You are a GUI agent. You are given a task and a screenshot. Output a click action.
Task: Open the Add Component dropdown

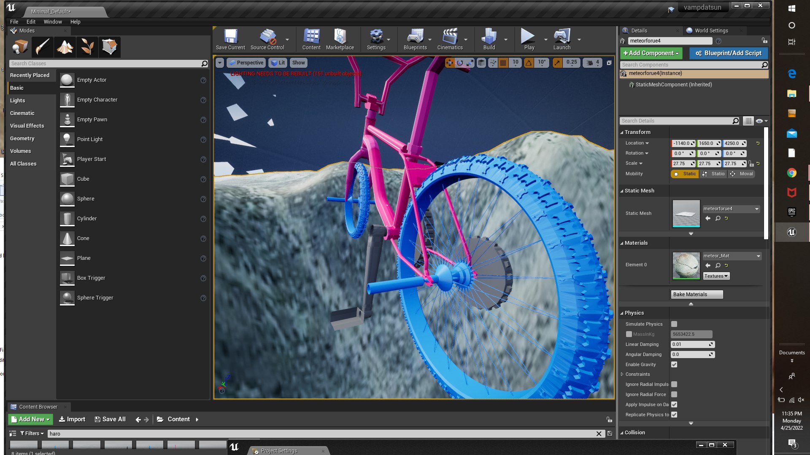click(651, 53)
